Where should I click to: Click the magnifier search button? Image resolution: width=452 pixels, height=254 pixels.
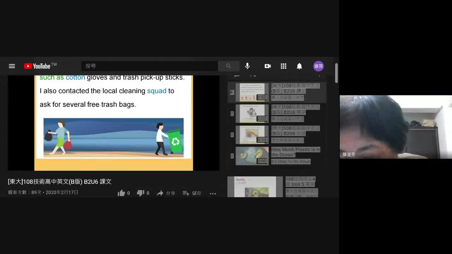(228, 66)
